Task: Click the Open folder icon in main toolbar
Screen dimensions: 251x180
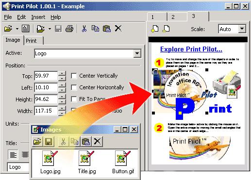Action: click(x=8, y=29)
